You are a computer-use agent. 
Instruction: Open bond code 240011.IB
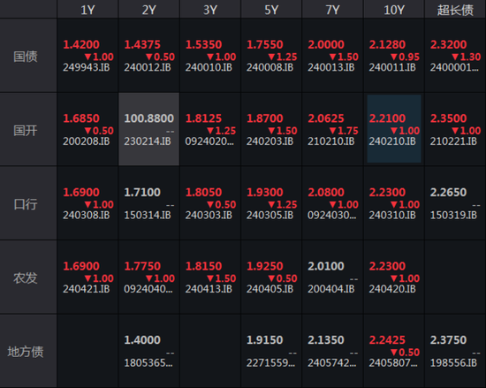point(392,67)
